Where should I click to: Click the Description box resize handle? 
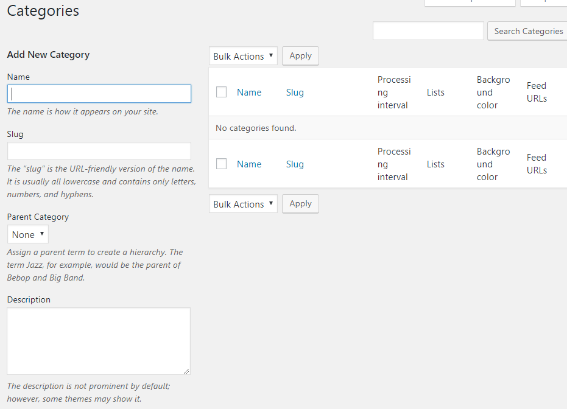point(186,371)
